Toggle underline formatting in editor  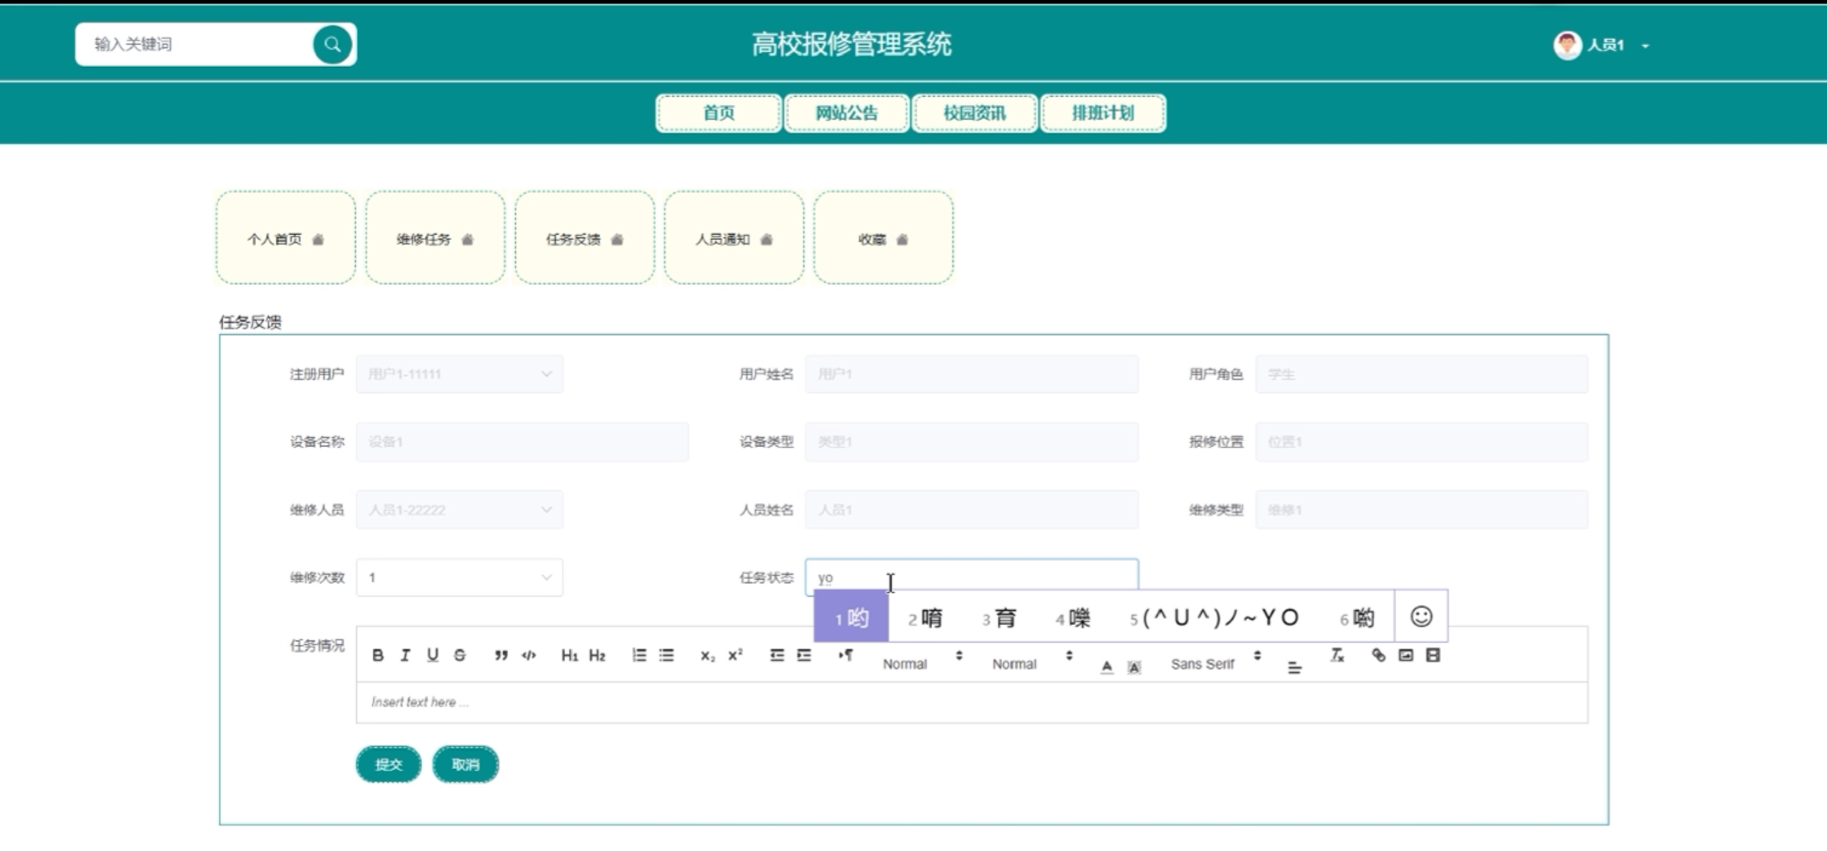click(x=433, y=655)
